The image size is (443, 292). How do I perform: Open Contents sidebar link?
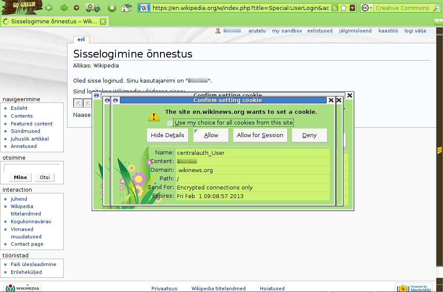pos(22,116)
